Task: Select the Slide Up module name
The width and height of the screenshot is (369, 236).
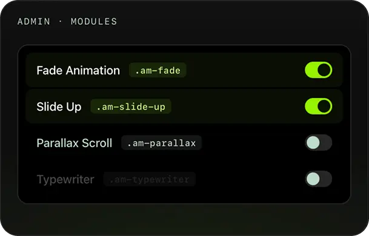Action: (x=59, y=107)
